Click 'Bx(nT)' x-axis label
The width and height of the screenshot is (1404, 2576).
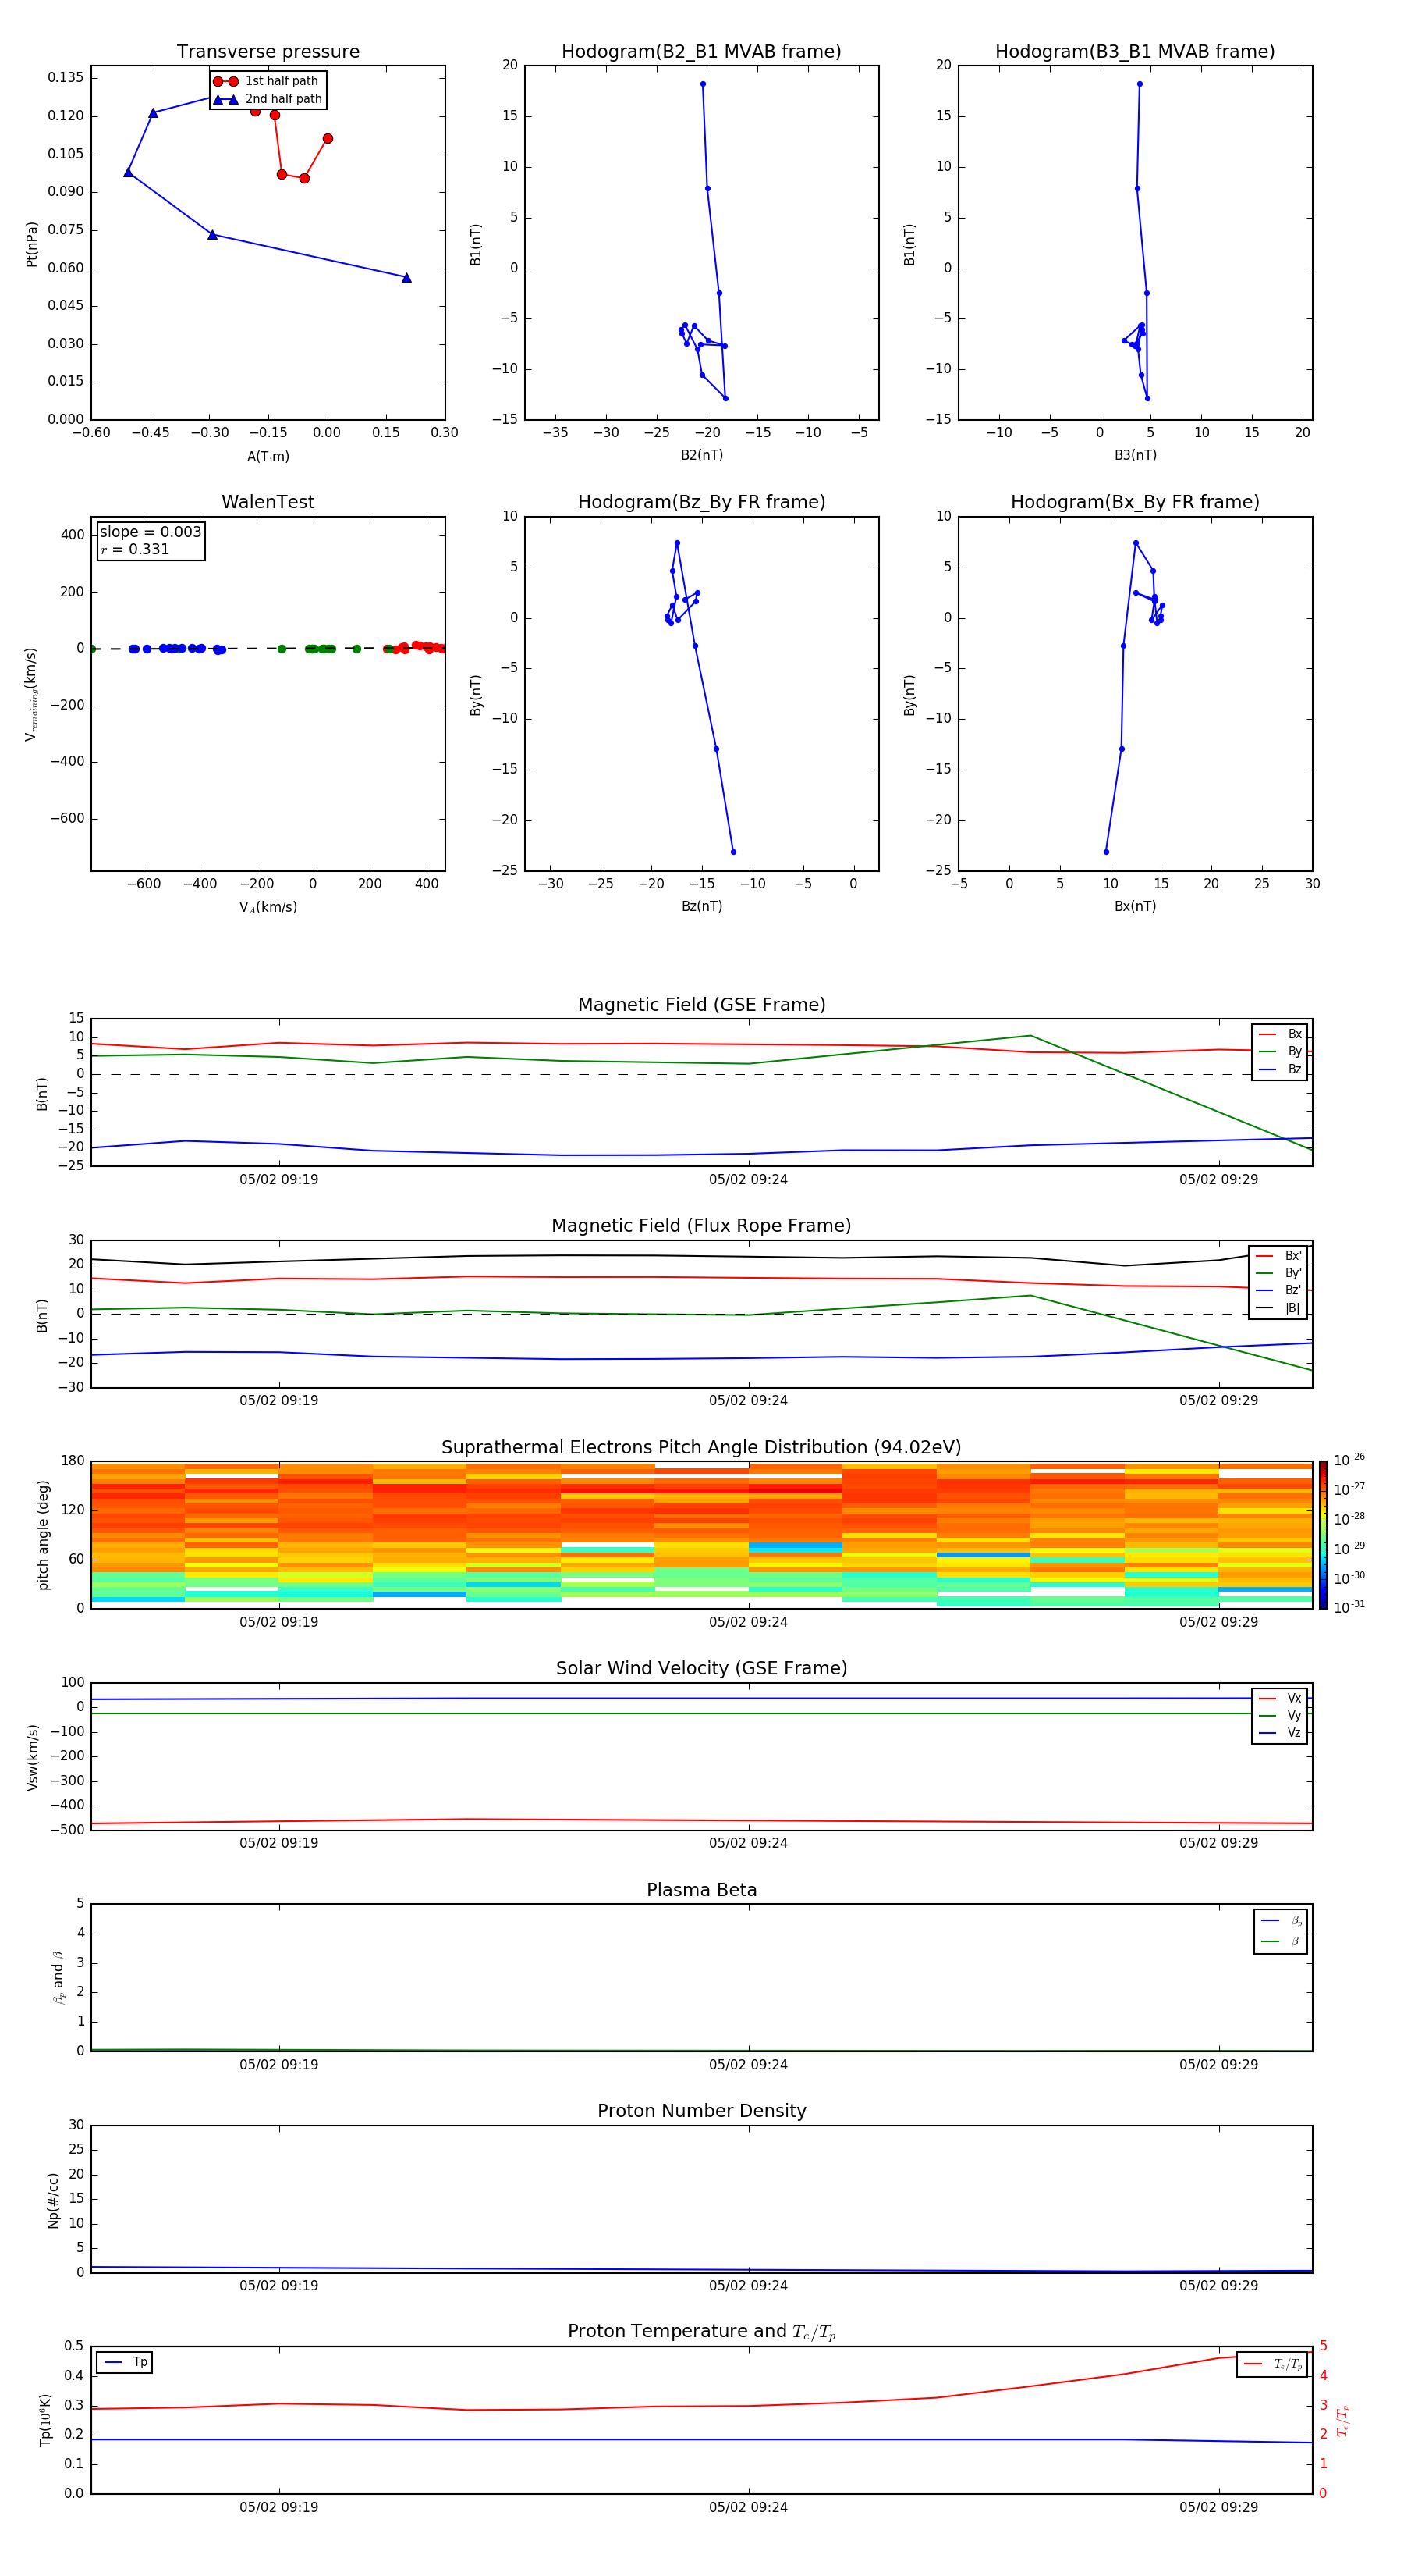click(1135, 906)
